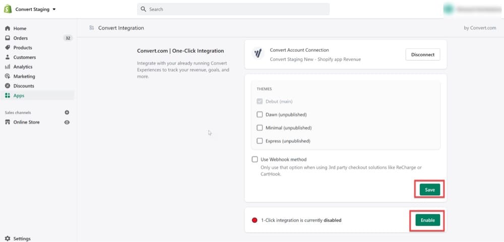The image size is (504, 242).
Task: Click the Customers person icon
Action: tap(8, 57)
